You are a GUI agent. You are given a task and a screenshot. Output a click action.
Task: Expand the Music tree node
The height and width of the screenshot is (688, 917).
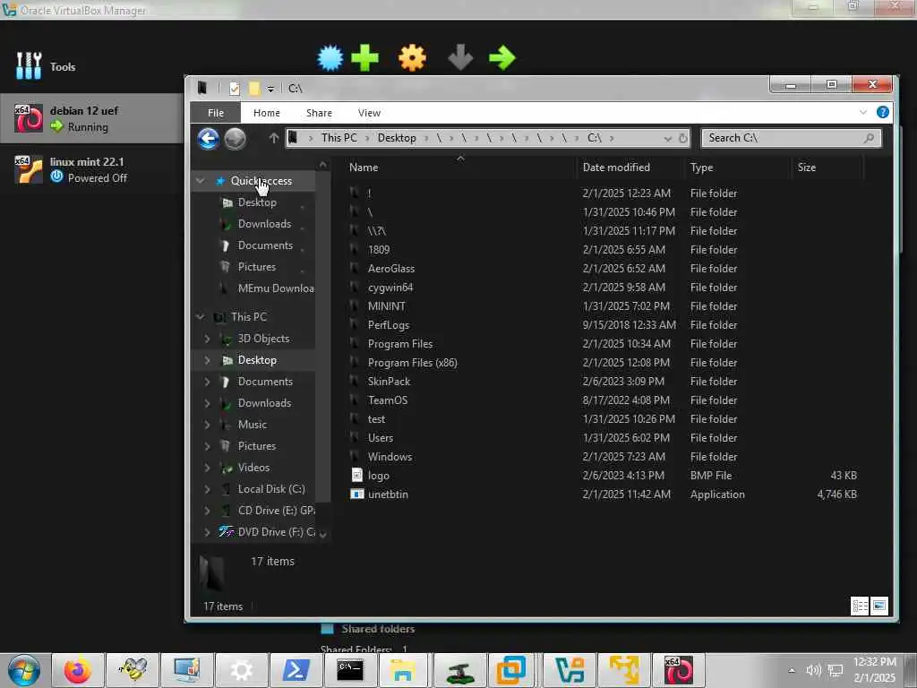[207, 425]
